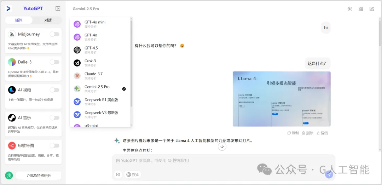Click the GPT-4o mini model icon
The width and height of the screenshot is (382, 185).
77,24
